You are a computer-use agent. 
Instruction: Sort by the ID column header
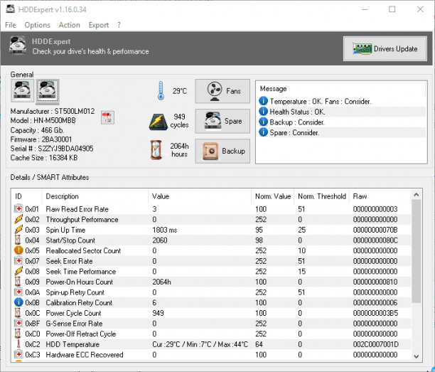coord(27,196)
